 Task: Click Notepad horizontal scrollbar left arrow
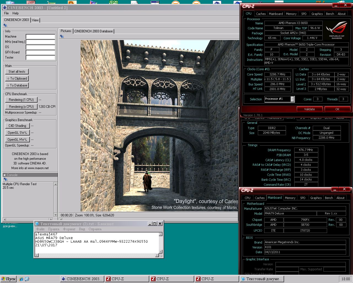point(37,255)
